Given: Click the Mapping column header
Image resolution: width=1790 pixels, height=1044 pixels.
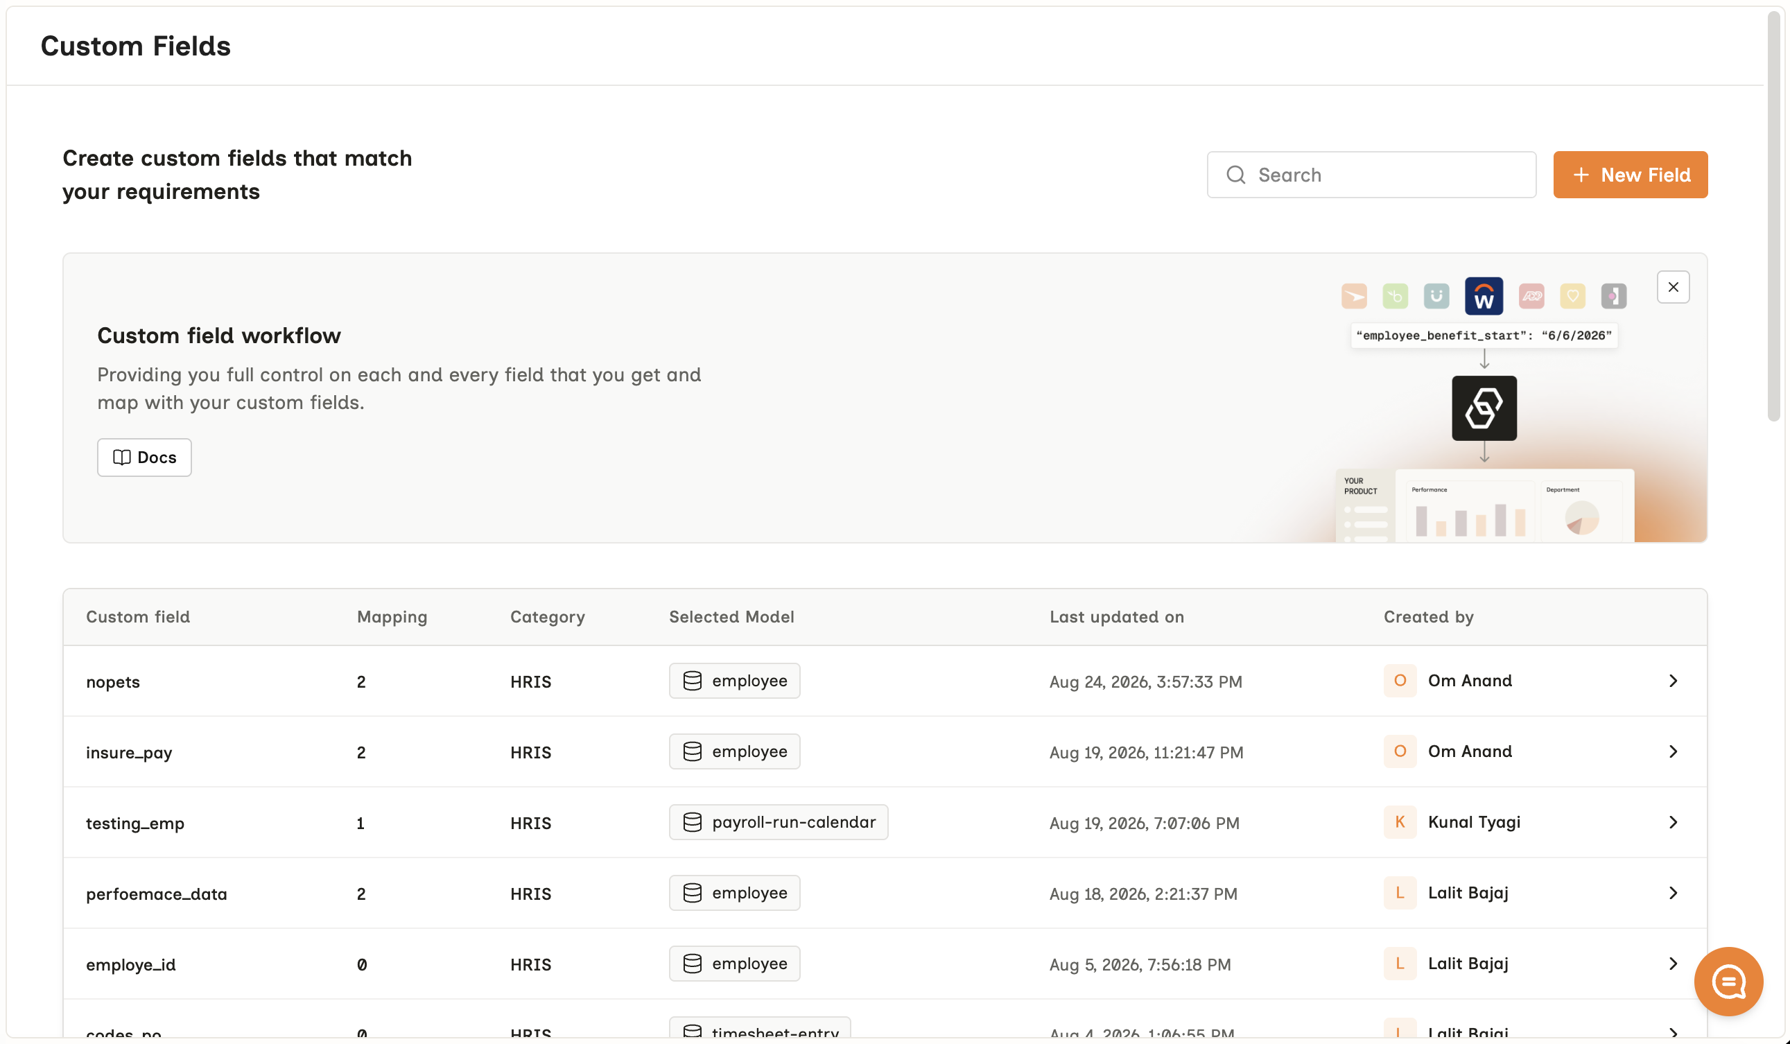Looking at the screenshot, I should click(392, 616).
